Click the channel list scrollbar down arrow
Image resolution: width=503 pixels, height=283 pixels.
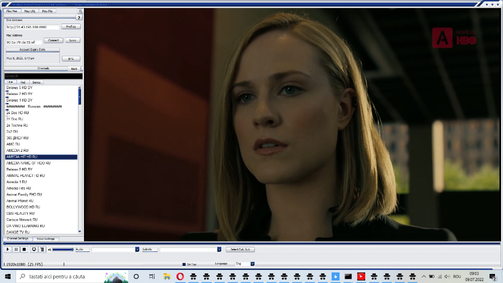[x=79, y=231]
